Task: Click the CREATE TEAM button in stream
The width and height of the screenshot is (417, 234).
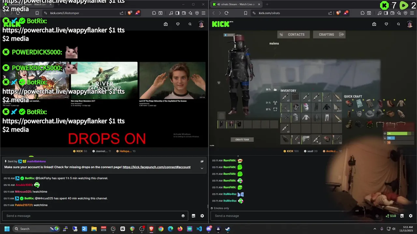Action: pos(242,139)
